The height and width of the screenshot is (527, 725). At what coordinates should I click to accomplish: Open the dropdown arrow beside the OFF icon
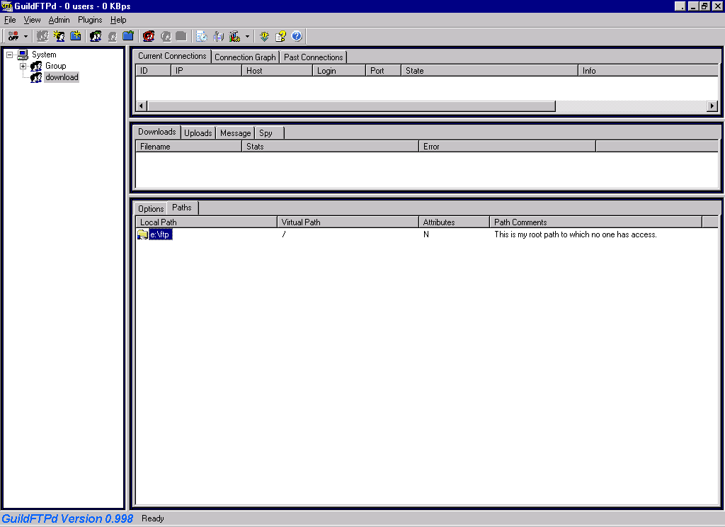point(25,36)
